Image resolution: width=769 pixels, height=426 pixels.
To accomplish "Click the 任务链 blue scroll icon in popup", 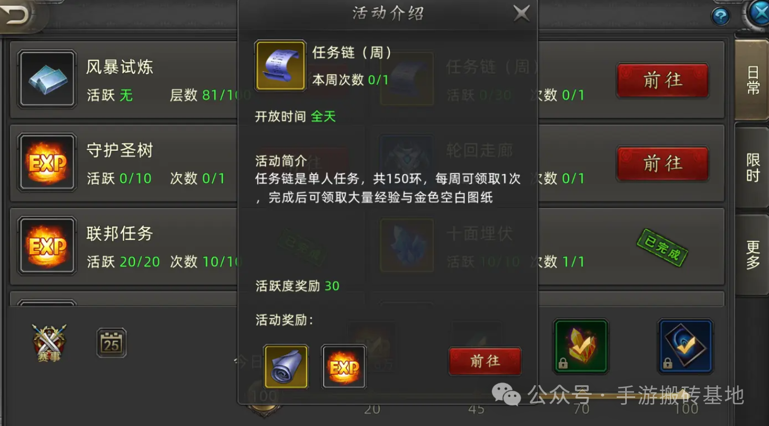I will tap(280, 66).
